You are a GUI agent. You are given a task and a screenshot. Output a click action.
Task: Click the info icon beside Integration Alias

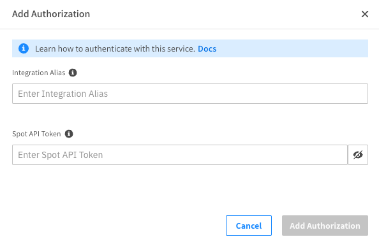tap(73, 73)
